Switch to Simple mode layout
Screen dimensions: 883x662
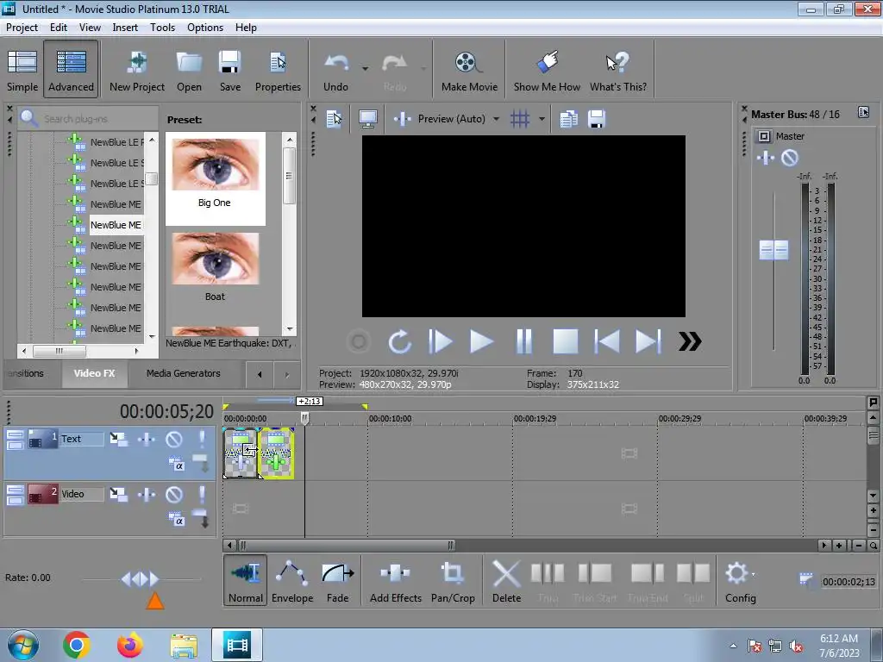22,70
